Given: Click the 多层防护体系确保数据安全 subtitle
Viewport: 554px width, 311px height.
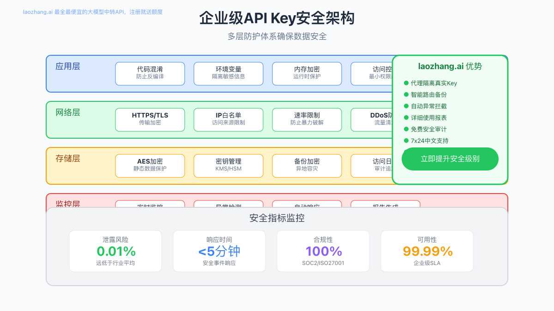Looking at the screenshot, I should 277,36.
